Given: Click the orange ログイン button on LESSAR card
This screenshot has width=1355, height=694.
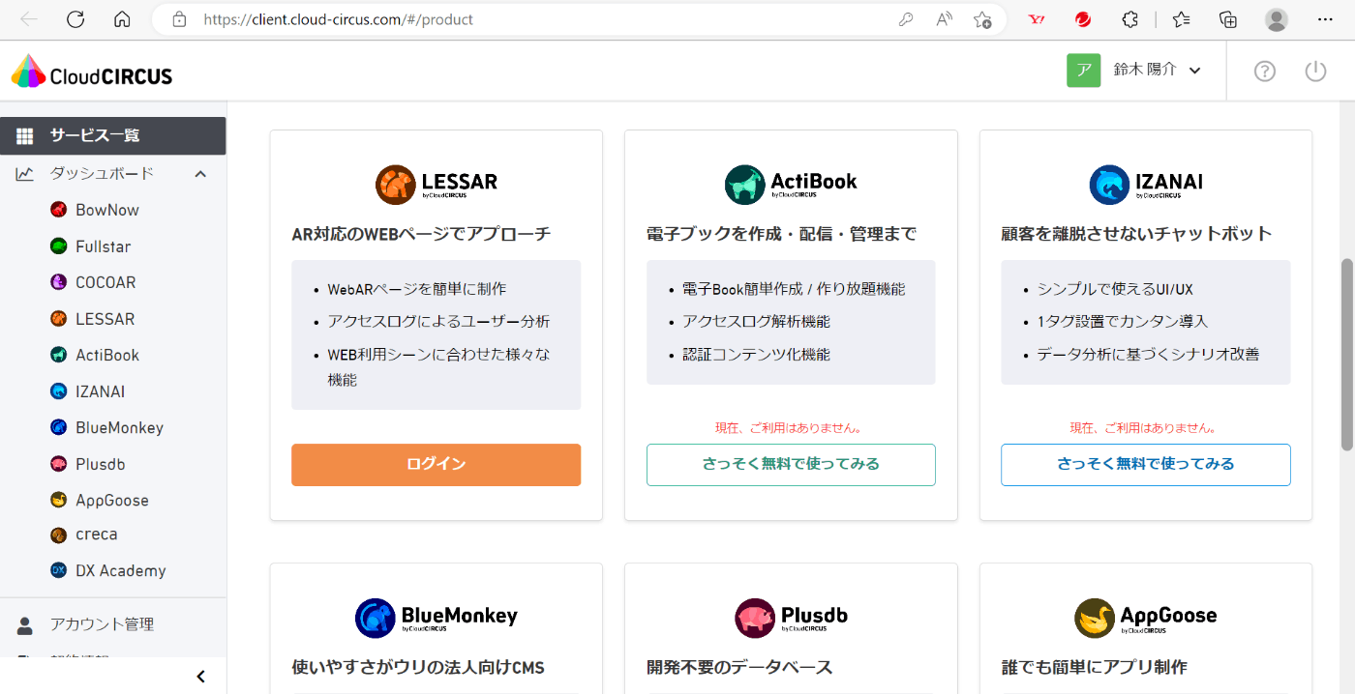Looking at the screenshot, I should [x=436, y=464].
